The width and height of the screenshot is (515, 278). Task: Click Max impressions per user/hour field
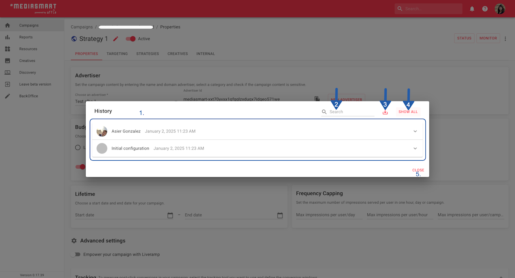coord(400,215)
